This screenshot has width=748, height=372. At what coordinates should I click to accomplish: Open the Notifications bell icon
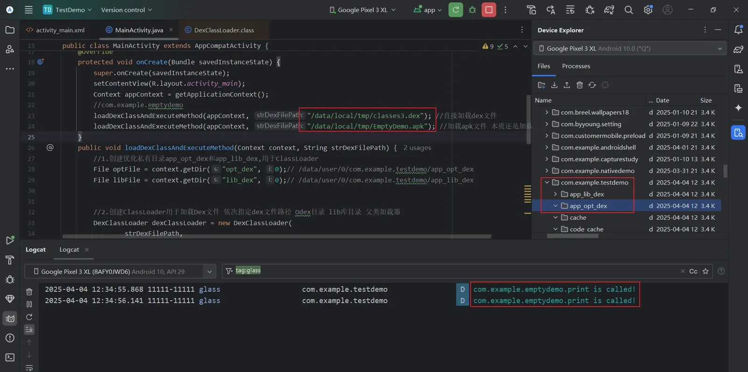pyautogui.click(x=738, y=30)
